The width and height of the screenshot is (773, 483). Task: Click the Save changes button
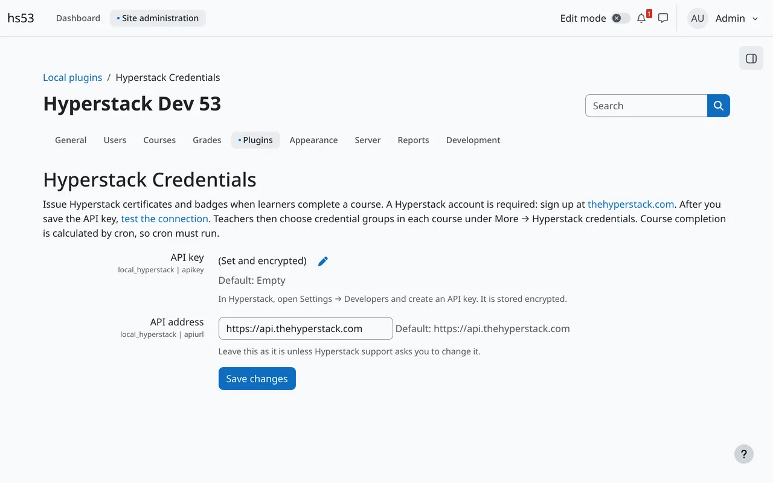[257, 379]
